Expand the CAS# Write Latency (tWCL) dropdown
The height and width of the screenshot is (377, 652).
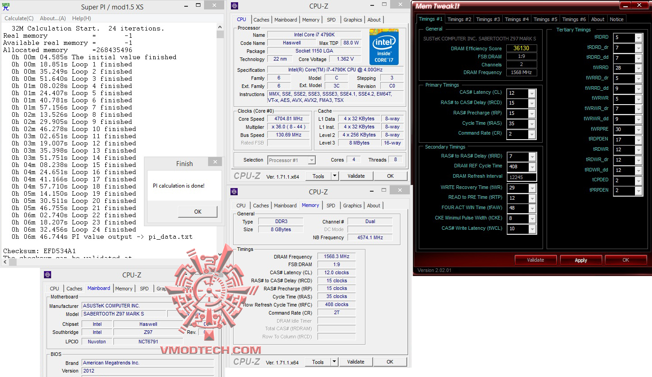pos(532,229)
